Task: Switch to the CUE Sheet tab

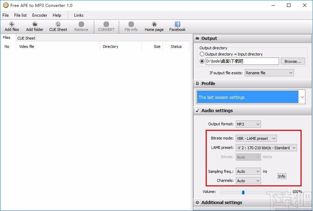Action: pos(26,38)
